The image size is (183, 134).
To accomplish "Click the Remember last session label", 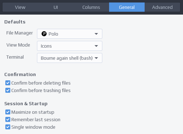I will coord(36,119).
